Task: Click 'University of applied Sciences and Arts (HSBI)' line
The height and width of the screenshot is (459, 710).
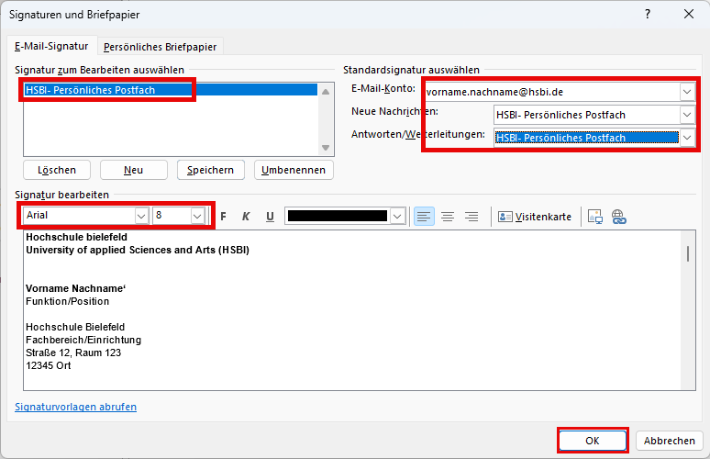Action: [x=138, y=250]
